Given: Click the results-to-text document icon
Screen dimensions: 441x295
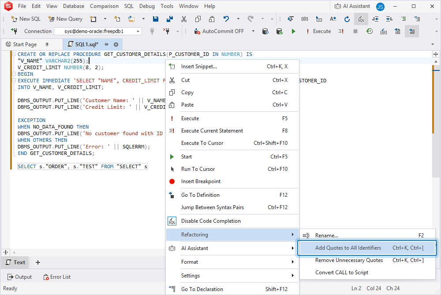Looking at the screenshot, I should [397, 31].
